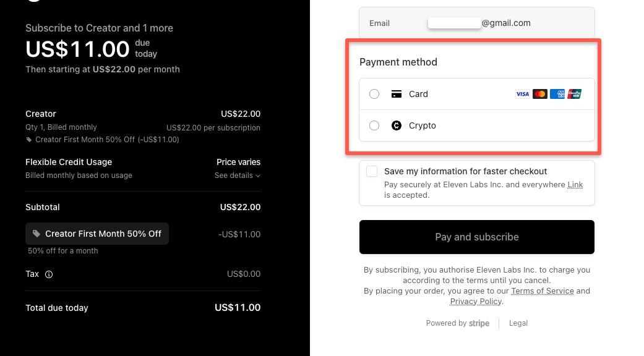644x356 pixels.
Task: Select the American Express icon
Action: point(557,93)
